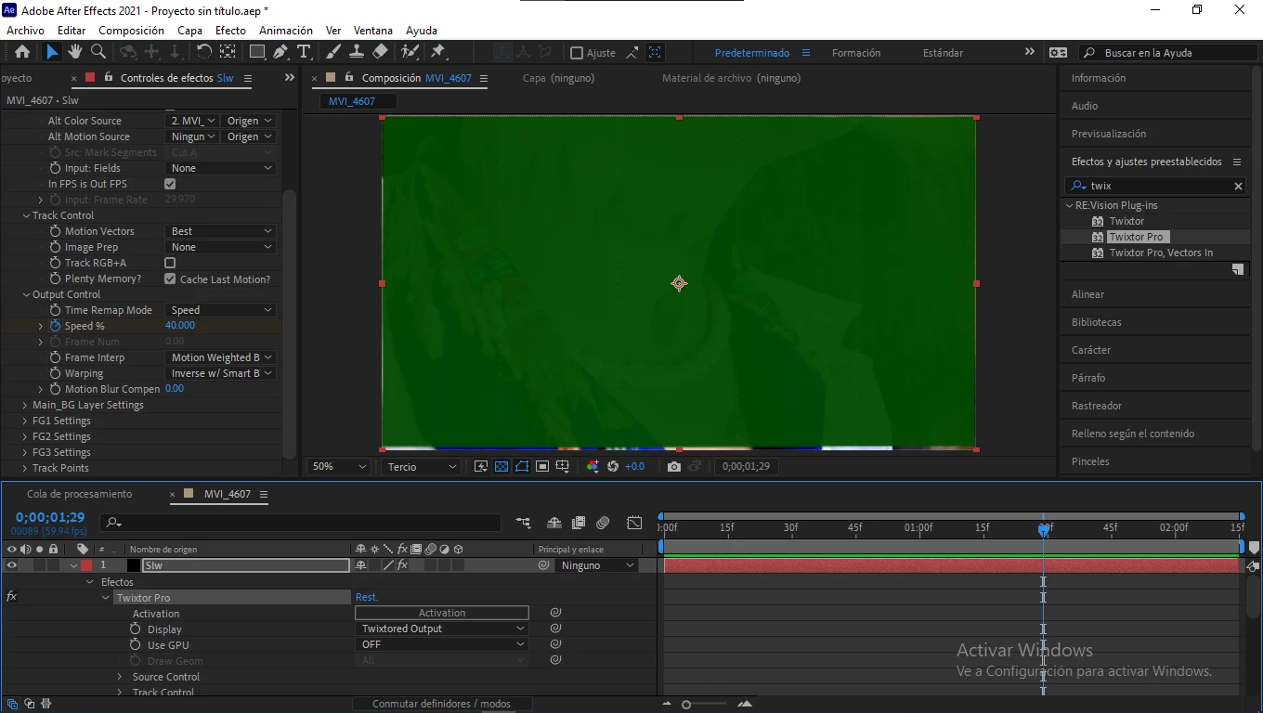Image resolution: width=1263 pixels, height=713 pixels.
Task: Open viewer zoom 50% dropdown
Action: (x=340, y=466)
